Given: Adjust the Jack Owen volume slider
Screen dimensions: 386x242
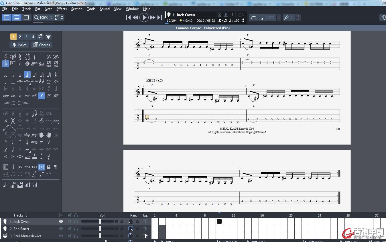Looking at the screenshot, I should pyautogui.click(x=100, y=222).
